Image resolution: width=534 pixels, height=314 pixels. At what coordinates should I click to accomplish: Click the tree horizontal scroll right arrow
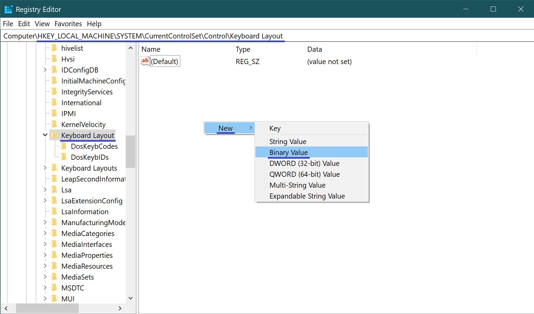(120, 308)
